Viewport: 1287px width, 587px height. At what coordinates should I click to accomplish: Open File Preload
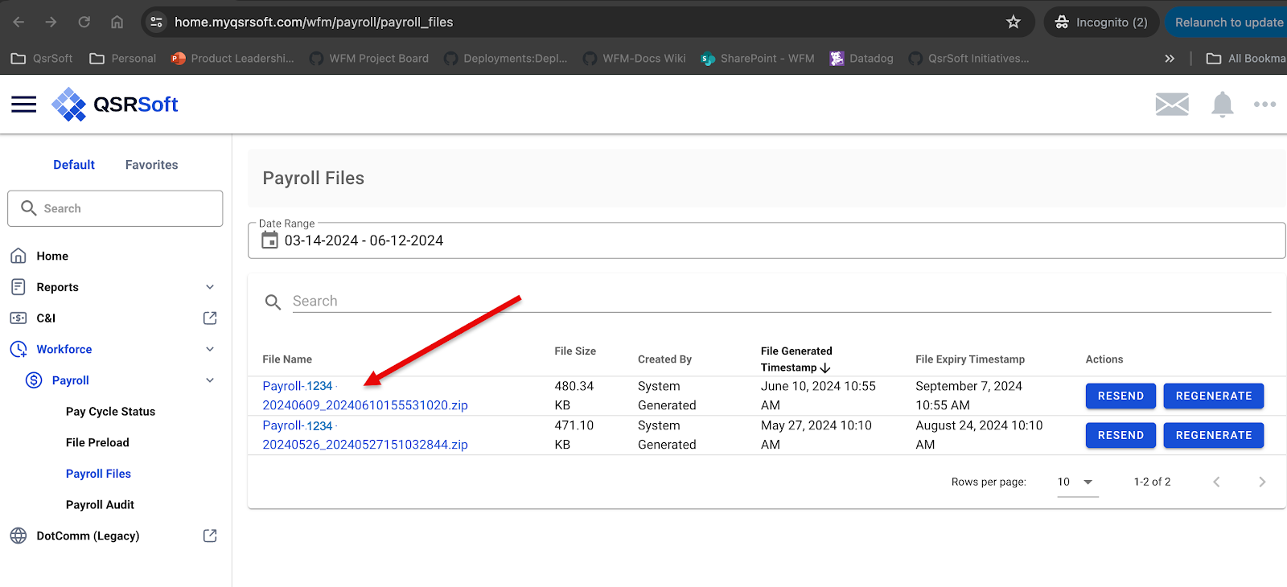(97, 442)
